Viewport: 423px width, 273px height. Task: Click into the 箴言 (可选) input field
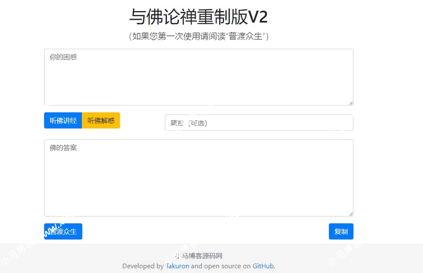(259, 123)
